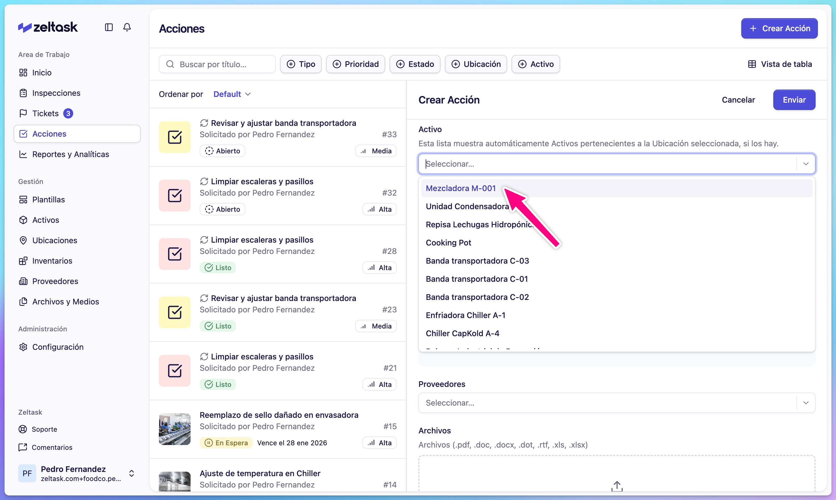Toggle completion checkbox on action #21
This screenshot has height=500, width=836.
pos(174,371)
